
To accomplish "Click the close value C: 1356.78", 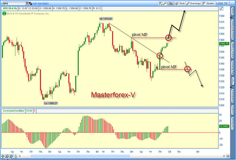I will pos(85,9).
